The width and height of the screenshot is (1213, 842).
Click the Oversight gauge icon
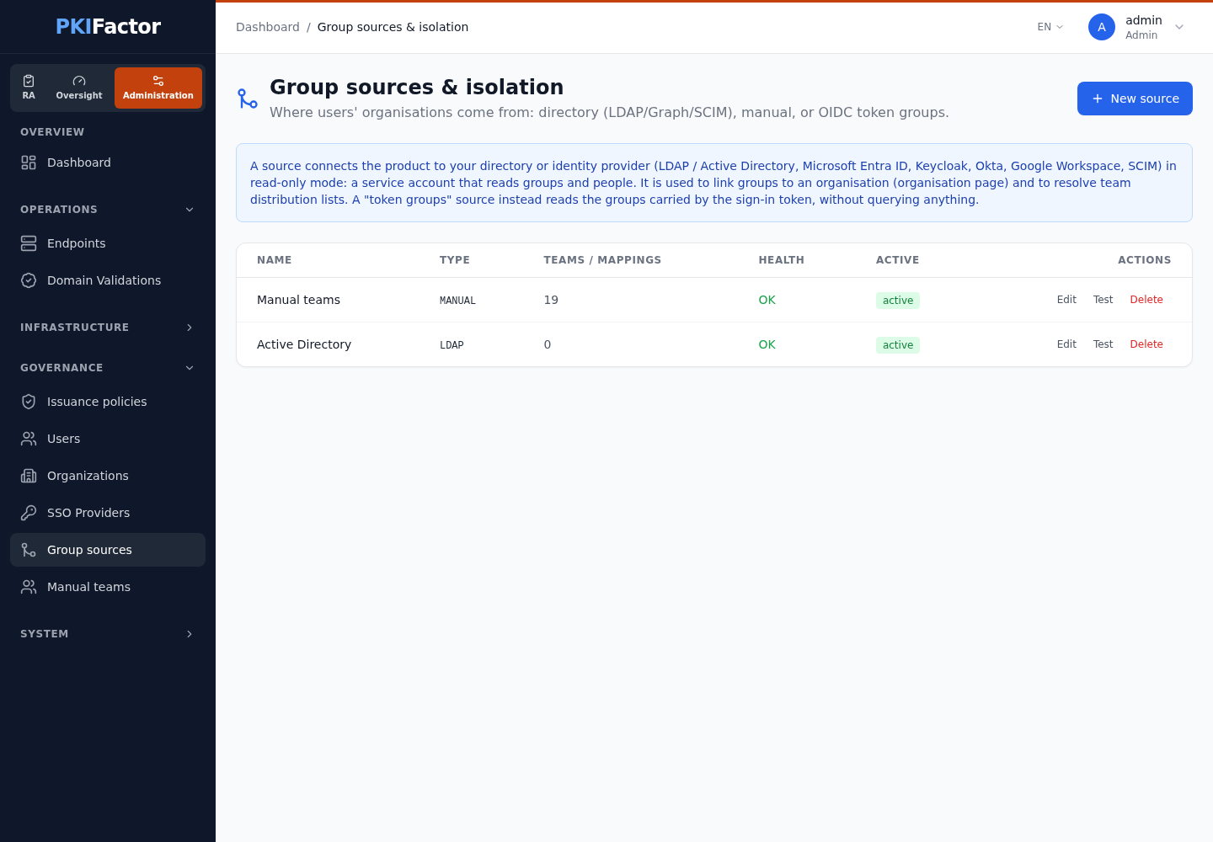click(x=79, y=81)
